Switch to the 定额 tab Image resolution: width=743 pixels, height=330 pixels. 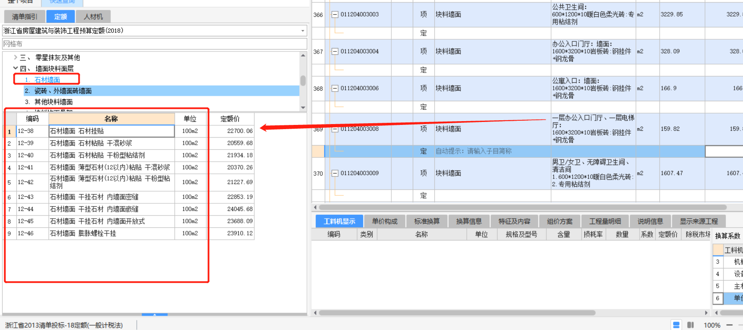click(x=60, y=16)
